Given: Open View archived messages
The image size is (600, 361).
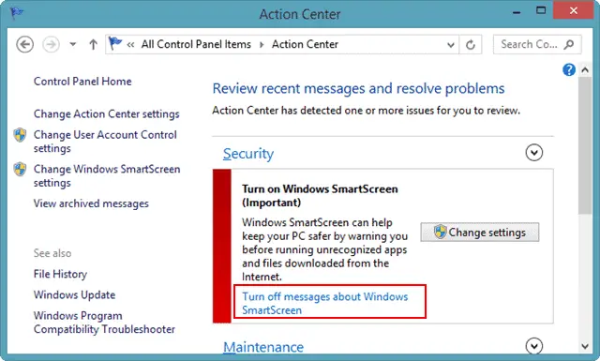Looking at the screenshot, I should pos(91,203).
